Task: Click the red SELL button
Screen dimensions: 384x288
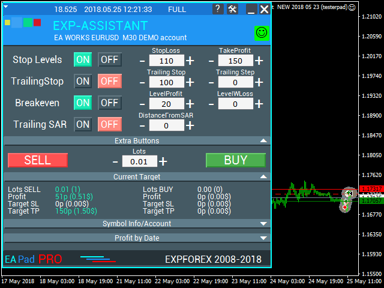Action: (38, 160)
